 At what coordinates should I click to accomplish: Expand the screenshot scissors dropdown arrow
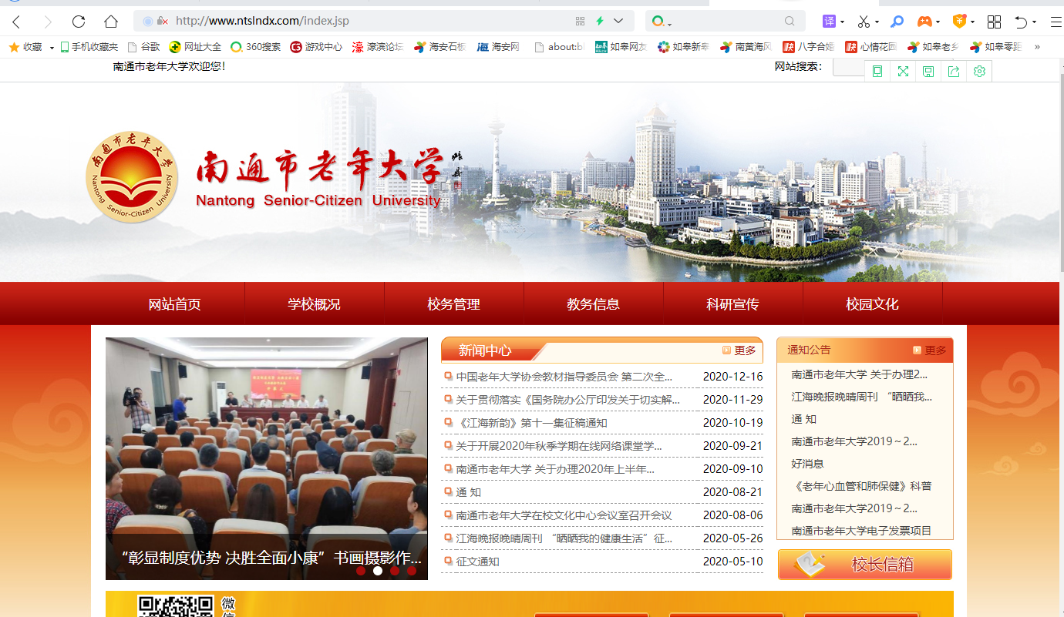tap(877, 22)
